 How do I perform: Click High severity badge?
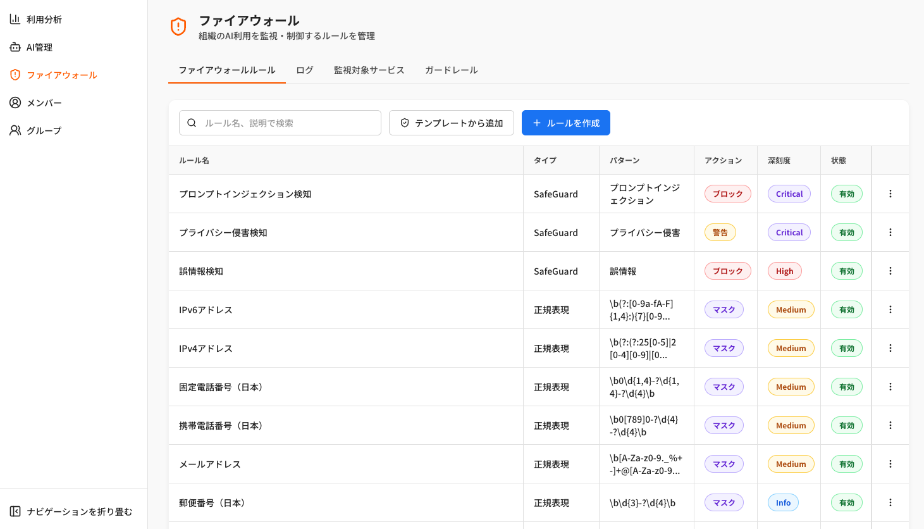(x=785, y=271)
